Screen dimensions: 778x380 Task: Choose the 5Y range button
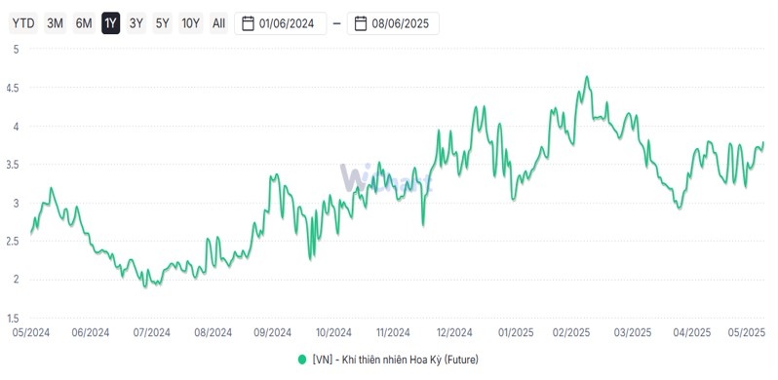[162, 23]
